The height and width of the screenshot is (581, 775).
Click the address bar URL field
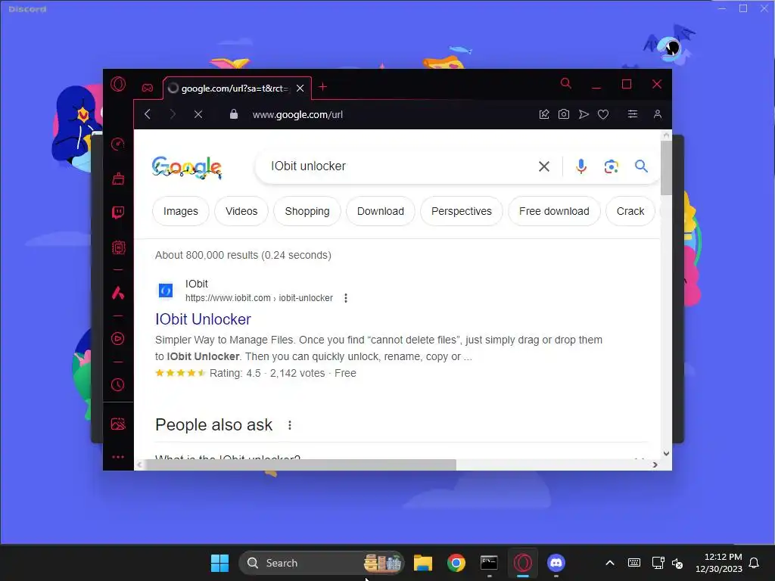pos(297,115)
